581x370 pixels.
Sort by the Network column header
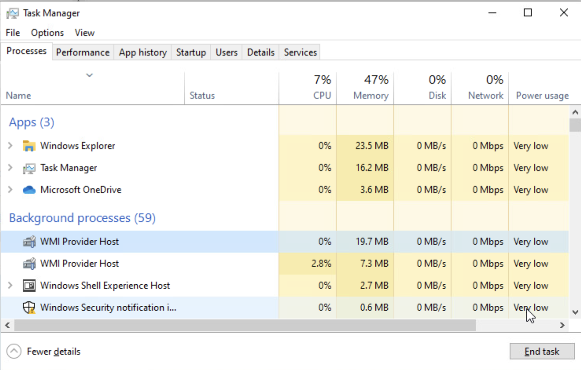480,88
